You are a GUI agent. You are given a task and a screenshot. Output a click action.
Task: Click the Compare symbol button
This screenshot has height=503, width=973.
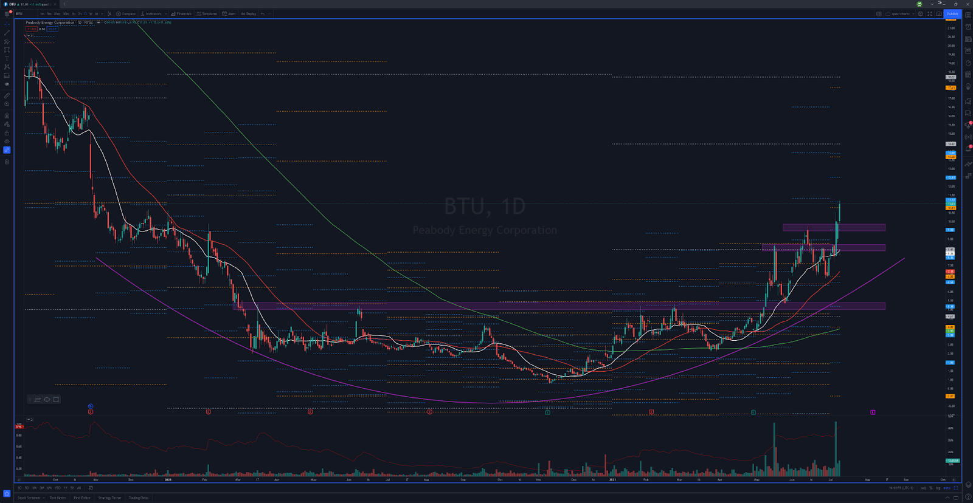(126, 13)
